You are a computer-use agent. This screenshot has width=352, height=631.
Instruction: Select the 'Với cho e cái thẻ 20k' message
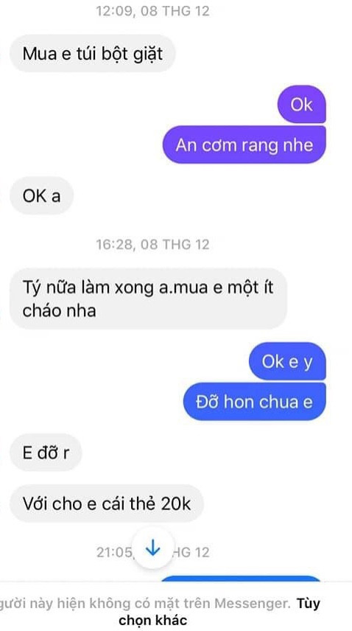click(x=107, y=503)
